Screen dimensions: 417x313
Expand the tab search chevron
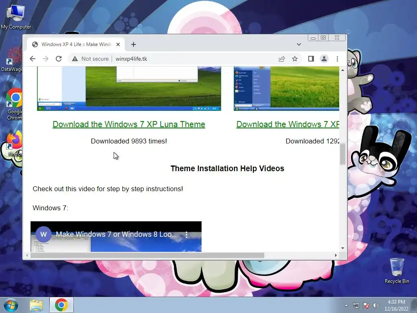point(299,44)
